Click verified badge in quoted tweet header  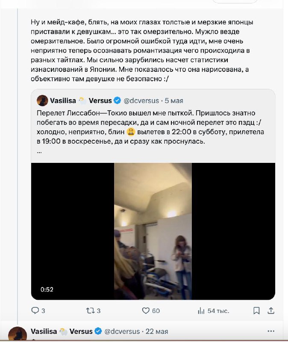tap(117, 100)
